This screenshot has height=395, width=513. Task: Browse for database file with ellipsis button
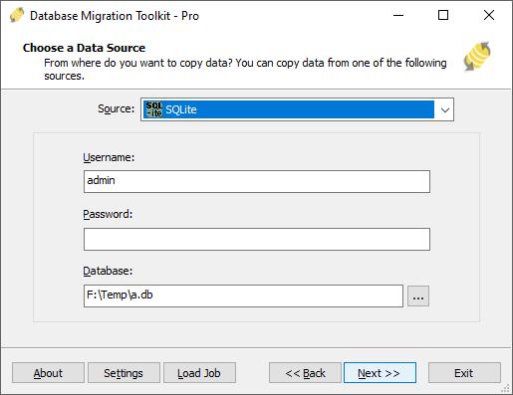418,296
